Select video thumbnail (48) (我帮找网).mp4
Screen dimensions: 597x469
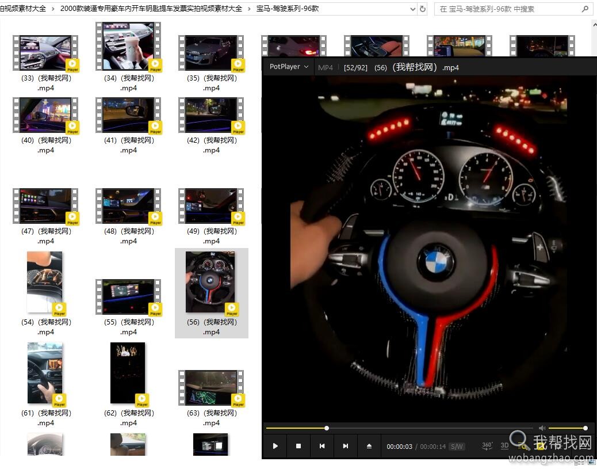pos(128,206)
